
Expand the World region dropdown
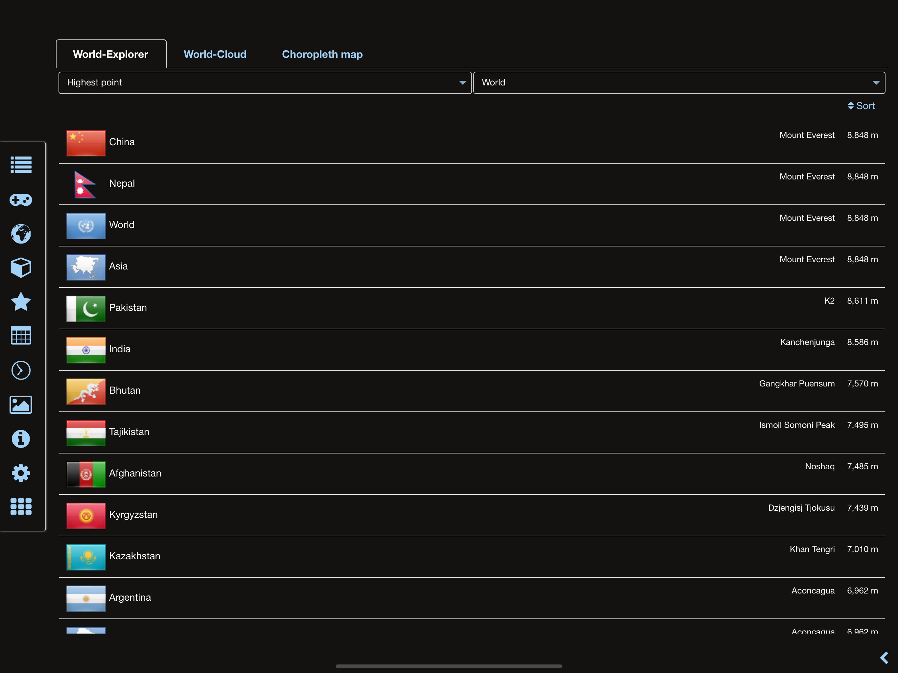[x=679, y=83]
